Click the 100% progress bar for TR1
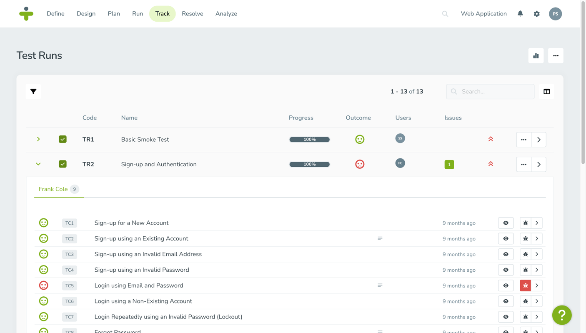586x333 pixels. pos(309,139)
